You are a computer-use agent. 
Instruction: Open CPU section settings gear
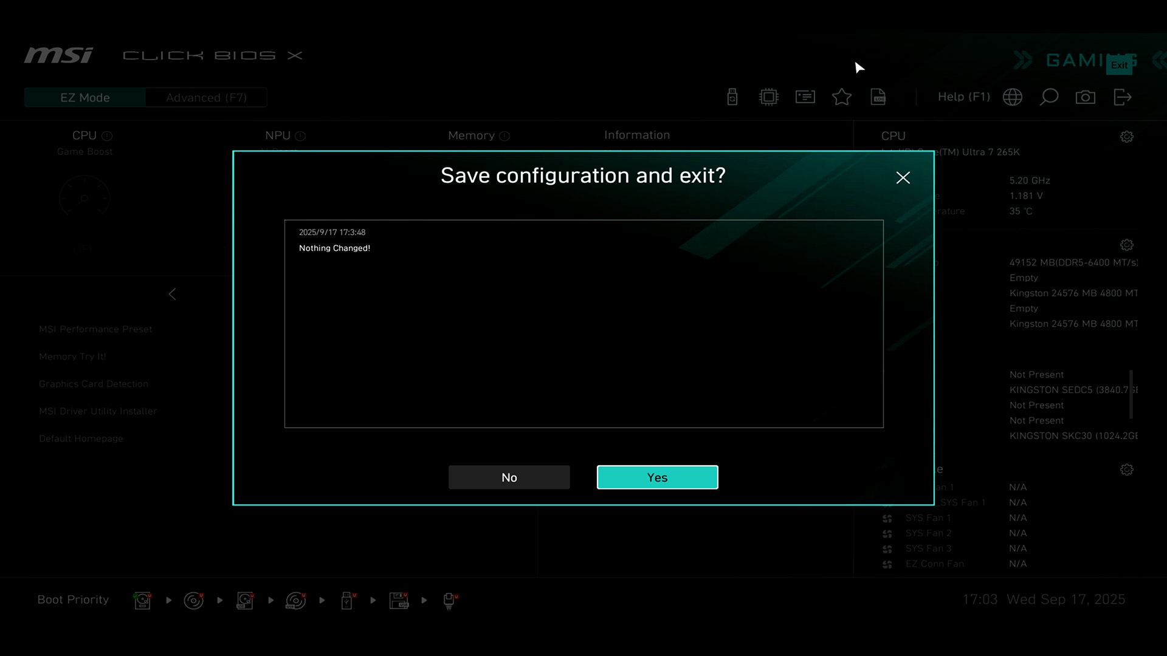point(1127,137)
